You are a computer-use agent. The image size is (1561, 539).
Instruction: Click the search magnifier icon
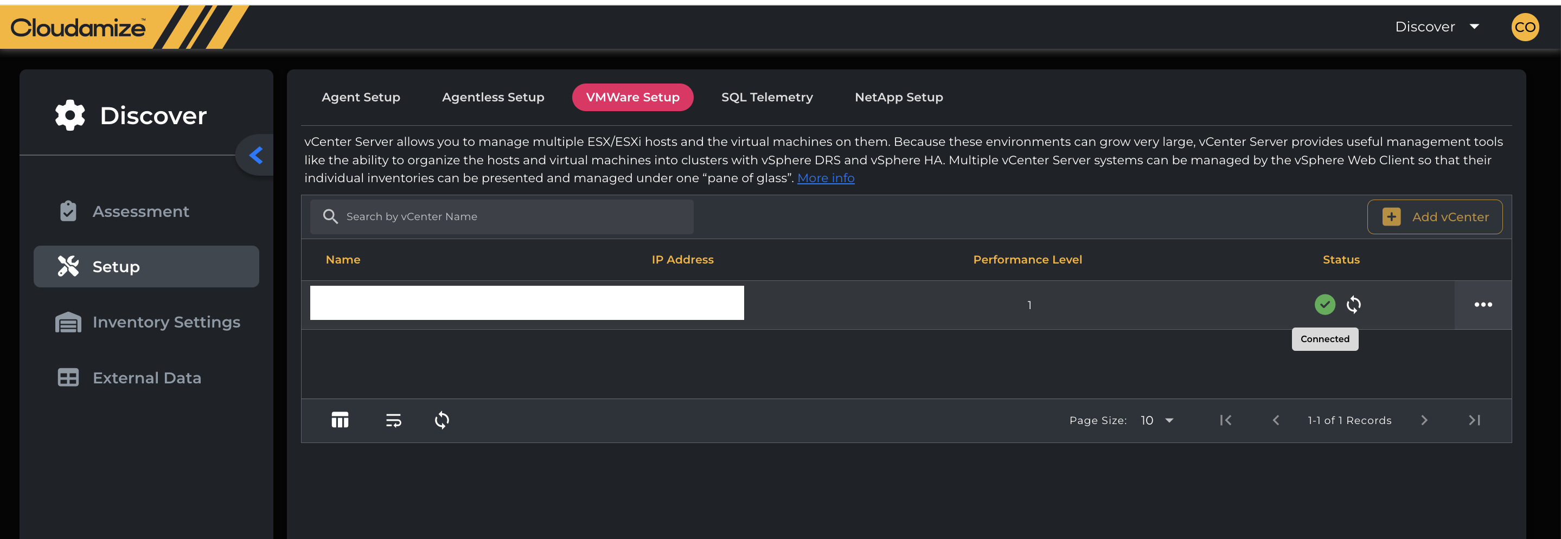pos(330,217)
